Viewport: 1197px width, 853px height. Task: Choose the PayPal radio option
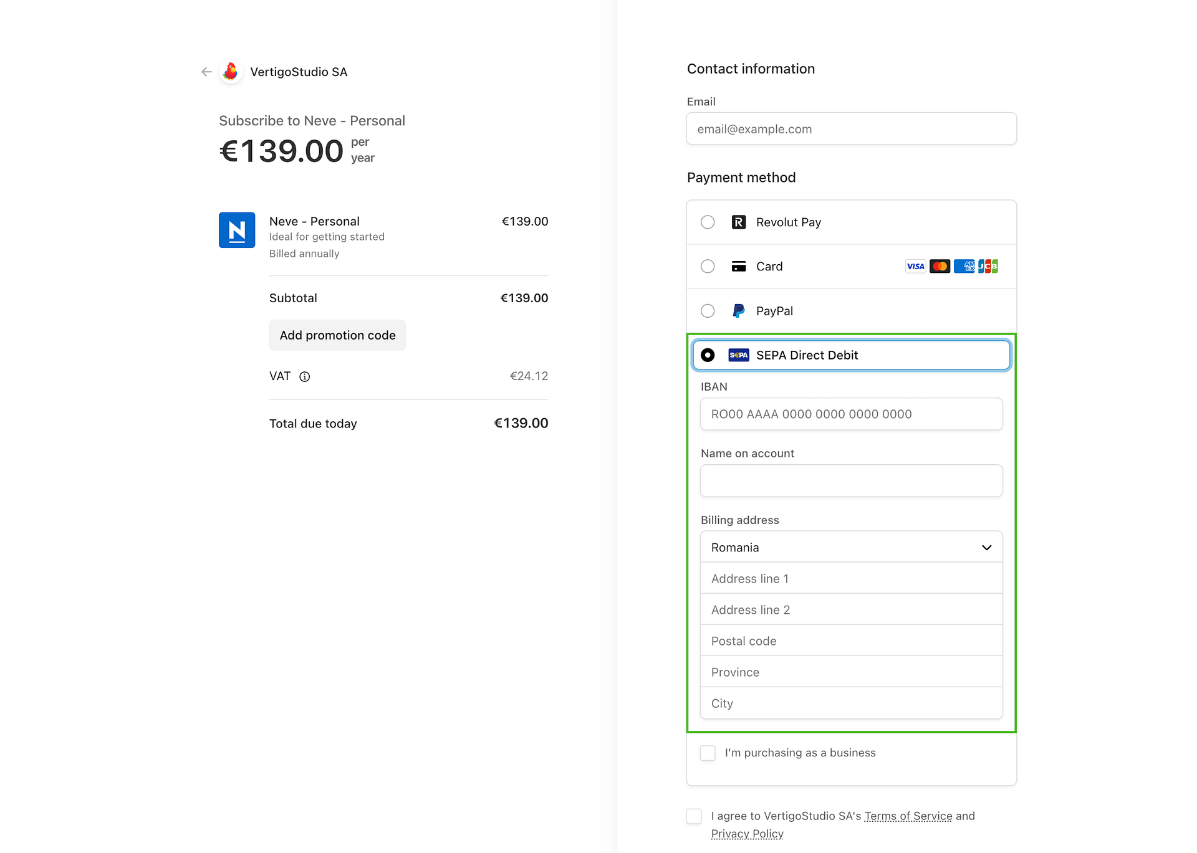(x=708, y=311)
